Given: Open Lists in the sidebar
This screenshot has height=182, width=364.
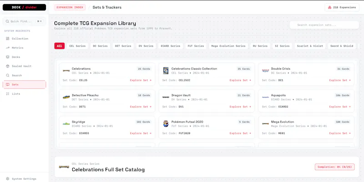Looking at the screenshot, I should (x=25, y=94).
